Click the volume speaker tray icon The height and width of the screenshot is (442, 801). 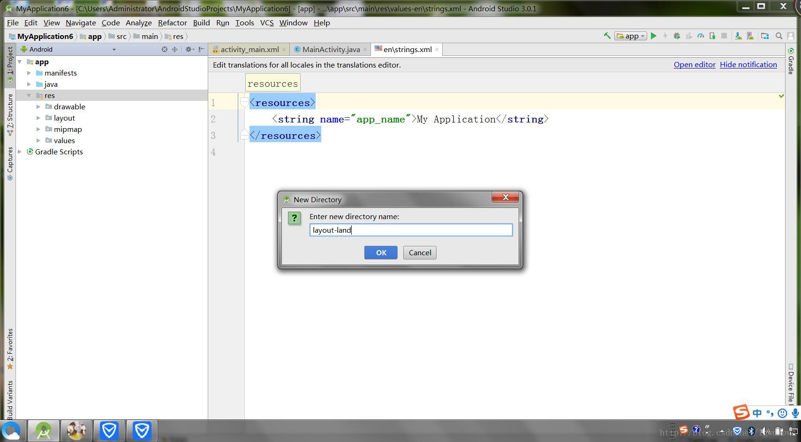[765, 431]
